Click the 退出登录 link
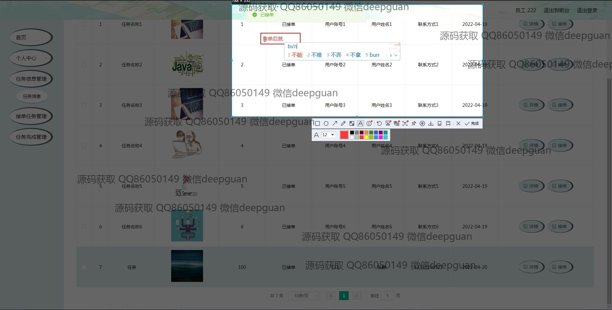This screenshot has width=612, height=310. click(x=587, y=11)
